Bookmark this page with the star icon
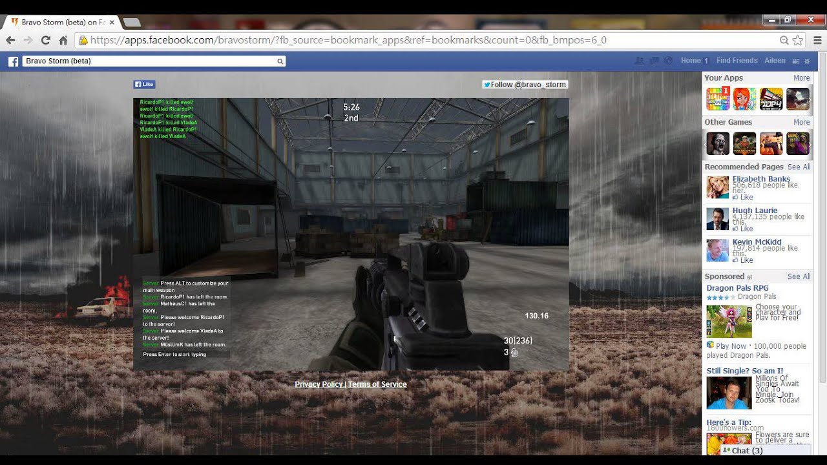Image resolution: width=827 pixels, height=465 pixels. pos(798,40)
